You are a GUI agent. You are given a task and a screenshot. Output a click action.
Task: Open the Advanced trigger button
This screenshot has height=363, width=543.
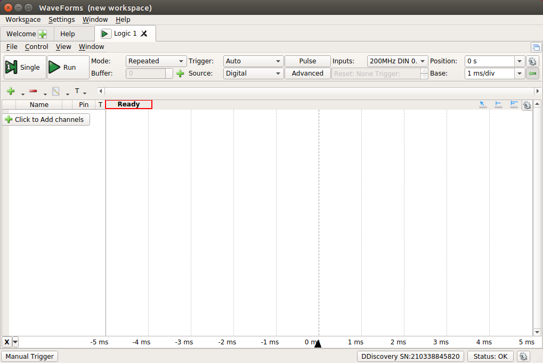pyautogui.click(x=307, y=73)
